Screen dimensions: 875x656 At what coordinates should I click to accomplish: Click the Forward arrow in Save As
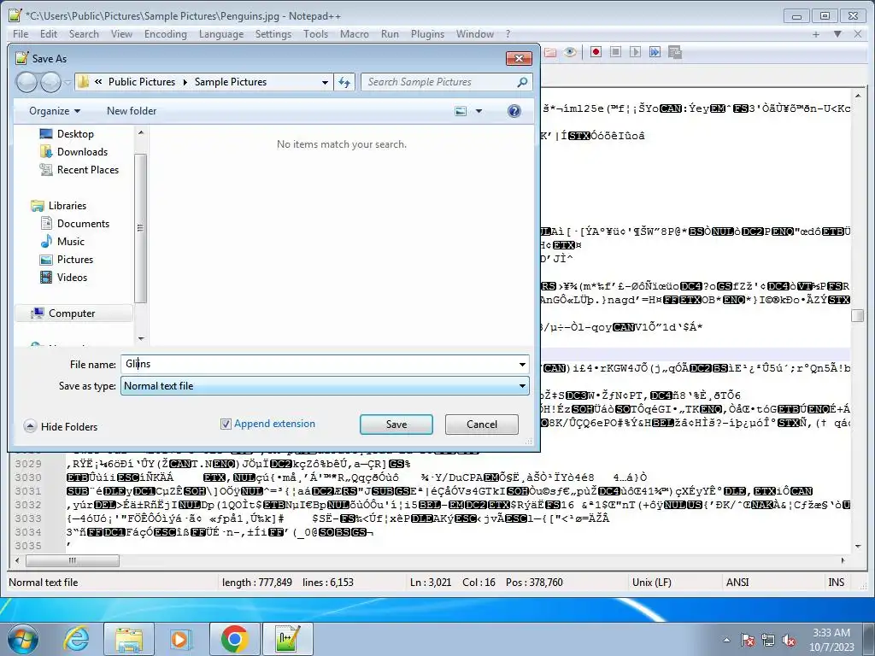click(50, 82)
